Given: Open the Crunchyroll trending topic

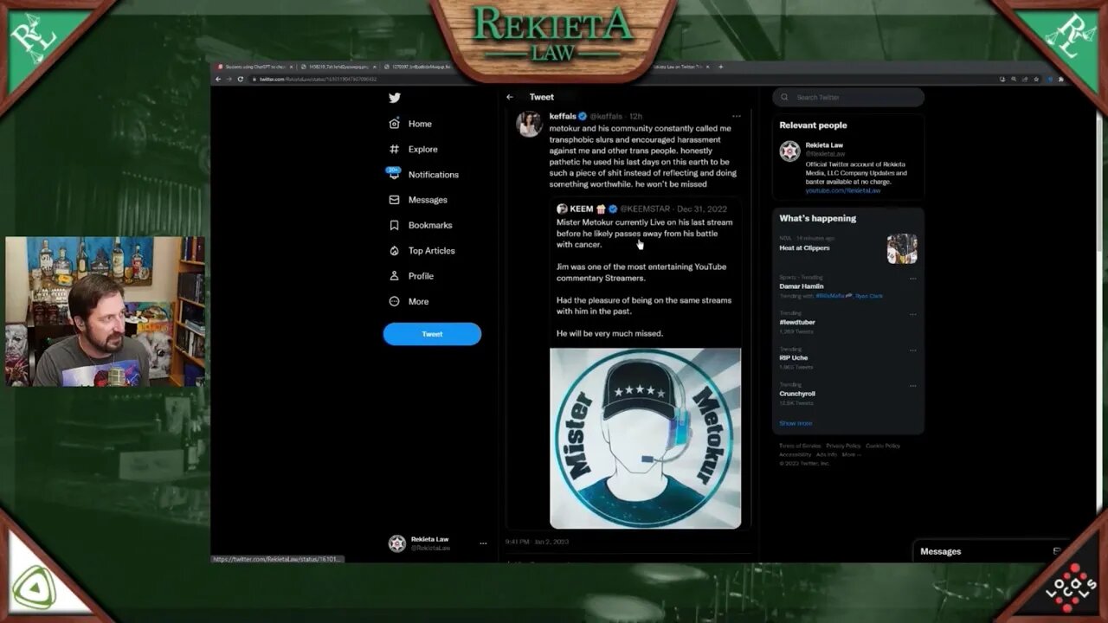Looking at the screenshot, I should [797, 394].
